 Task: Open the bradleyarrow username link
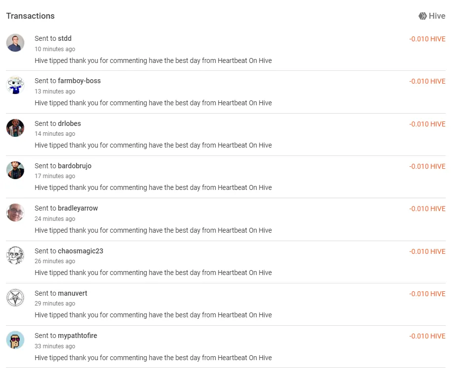[78, 208]
